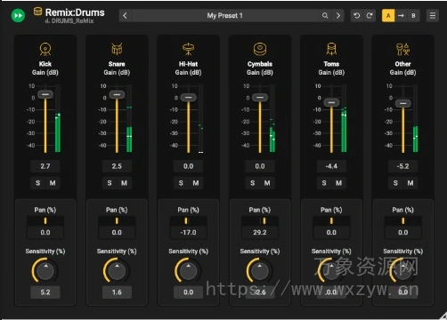Click the Cymbals gain fader handle
447x320 pixels.
point(260,98)
